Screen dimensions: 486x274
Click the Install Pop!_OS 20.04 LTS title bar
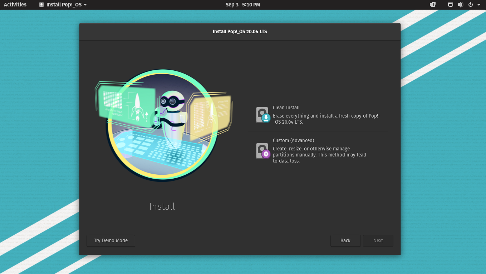(x=240, y=31)
